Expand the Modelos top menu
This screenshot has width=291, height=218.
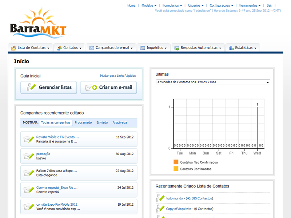click(149, 5)
